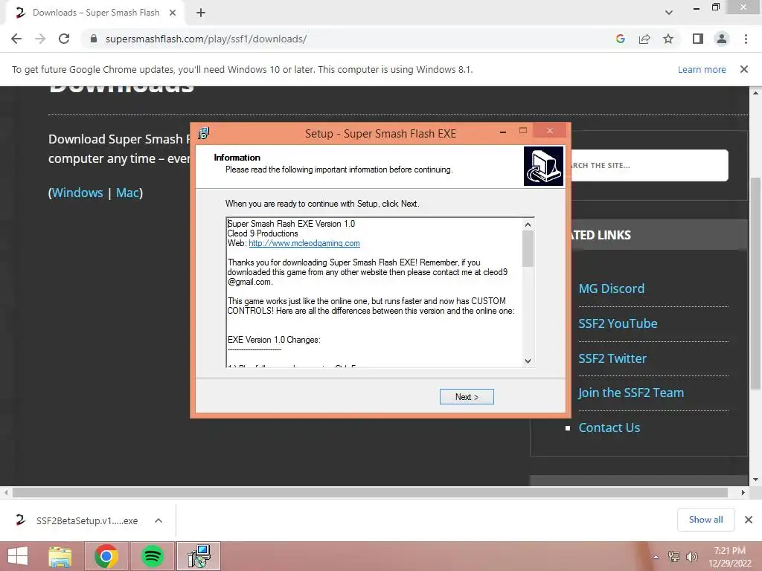Open the mcleodgaming.com link in Setup info
The image size is (762, 571).
304,243
